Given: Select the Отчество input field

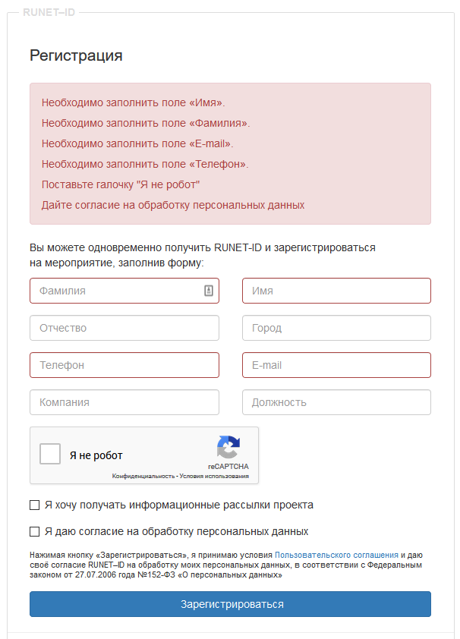Looking at the screenshot, I should point(124,328).
